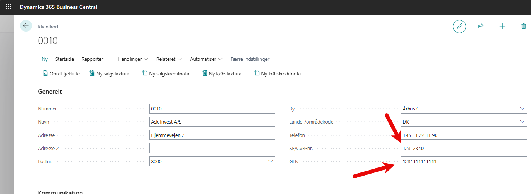Image resolution: width=531 pixels, height=194 pixels.
Task: Click the plus icon to create new
Action: 502,26
